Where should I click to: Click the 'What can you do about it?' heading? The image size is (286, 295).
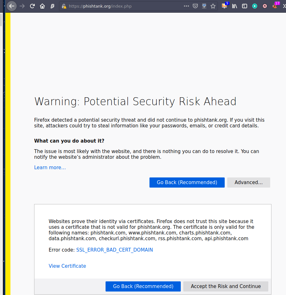click(69, 141)
